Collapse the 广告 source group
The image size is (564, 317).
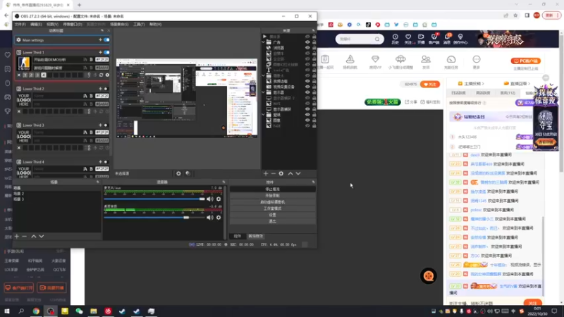(x=263, y=42)
